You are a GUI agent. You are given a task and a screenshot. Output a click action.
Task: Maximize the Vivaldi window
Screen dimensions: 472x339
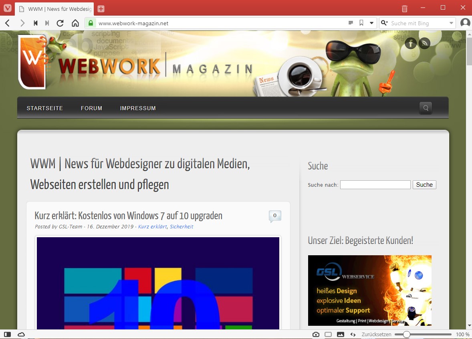[x=443, y=8]
